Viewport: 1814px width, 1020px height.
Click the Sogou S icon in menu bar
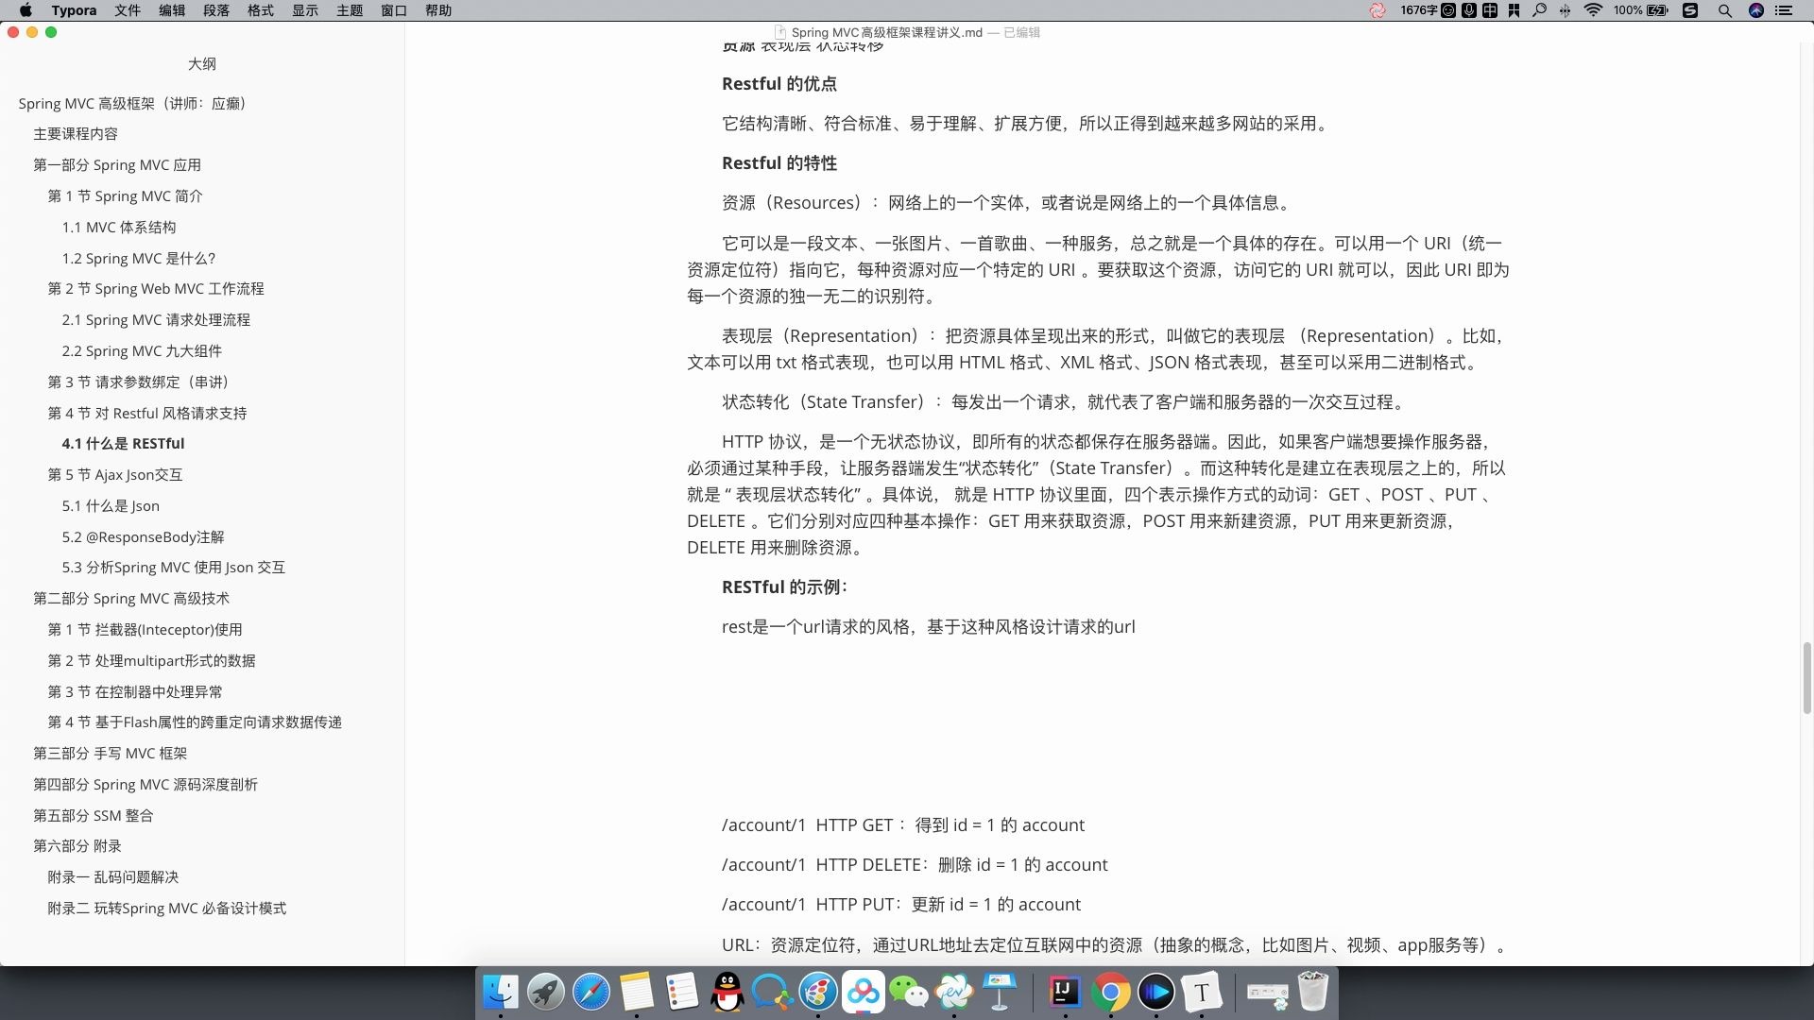1690,10
